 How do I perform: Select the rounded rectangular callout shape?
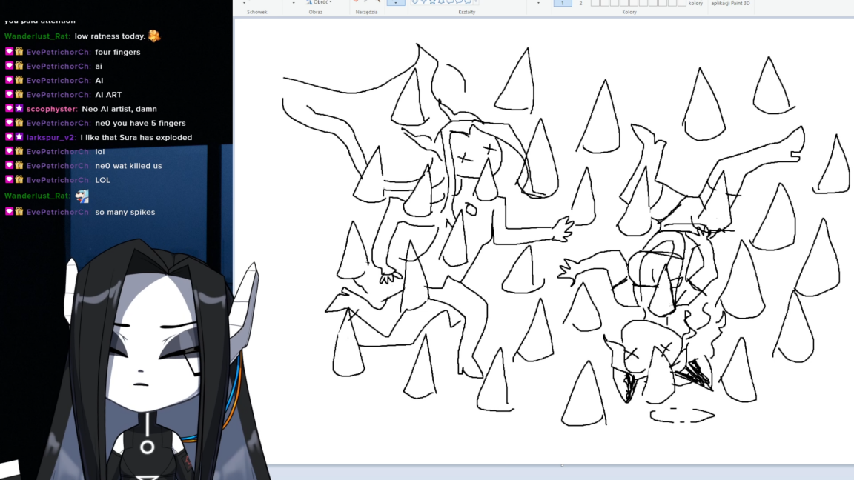coord(450,1)
